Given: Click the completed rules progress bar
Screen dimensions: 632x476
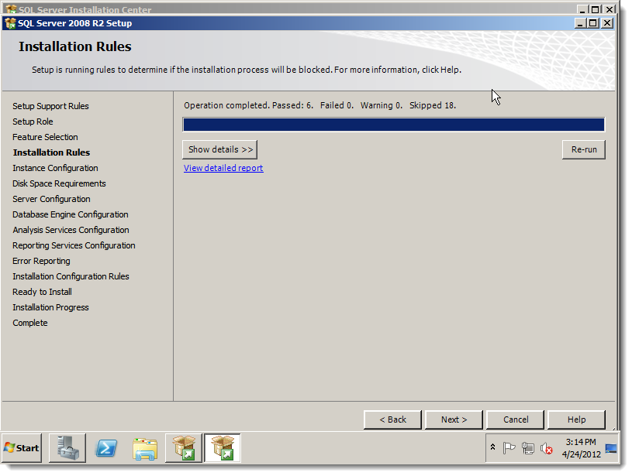Looking at the screenshot, I should (394, 125).
